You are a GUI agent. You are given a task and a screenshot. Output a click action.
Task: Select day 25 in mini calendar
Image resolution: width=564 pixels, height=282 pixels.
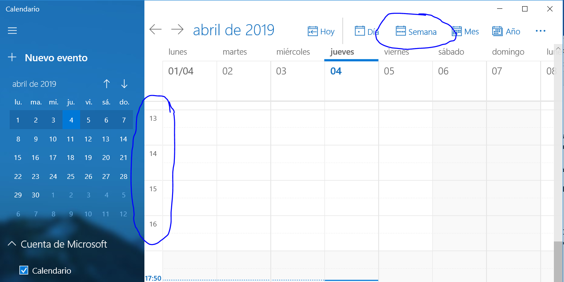(x=70, y=176)
